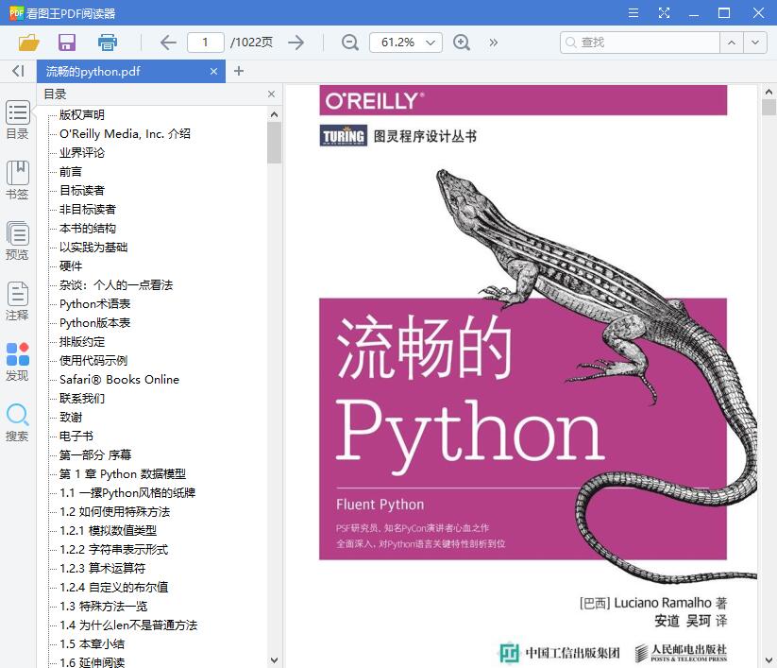
Task: Toggle fullscreen mode in title bar
Action: point(664,13)
